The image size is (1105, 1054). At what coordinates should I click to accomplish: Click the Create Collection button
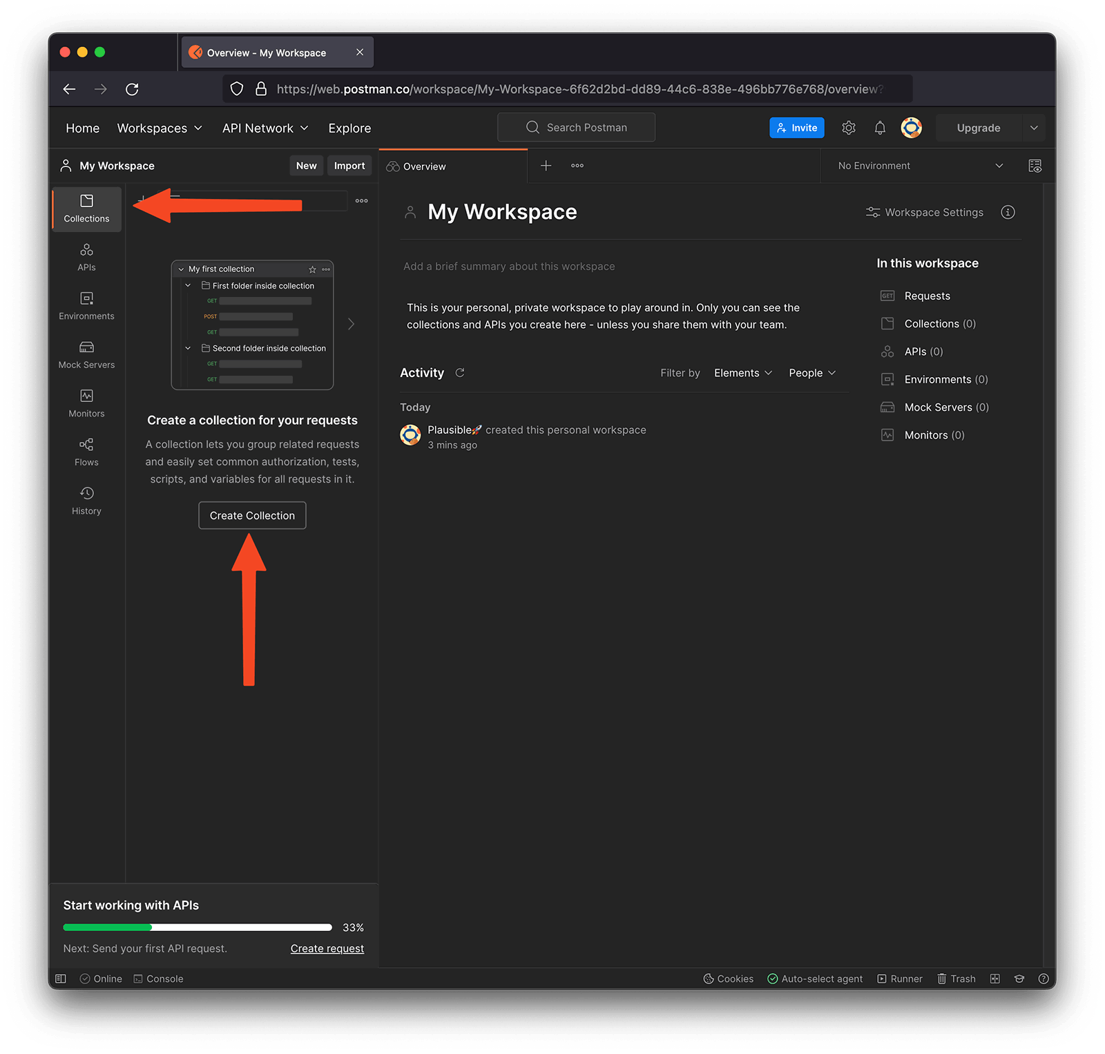[252, 515]
